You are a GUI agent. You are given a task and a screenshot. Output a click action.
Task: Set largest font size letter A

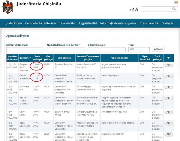click(x=136, y=9)
